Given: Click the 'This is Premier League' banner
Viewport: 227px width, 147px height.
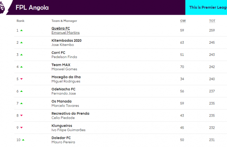Looking at the screenshot, I should tap(206, 7).
